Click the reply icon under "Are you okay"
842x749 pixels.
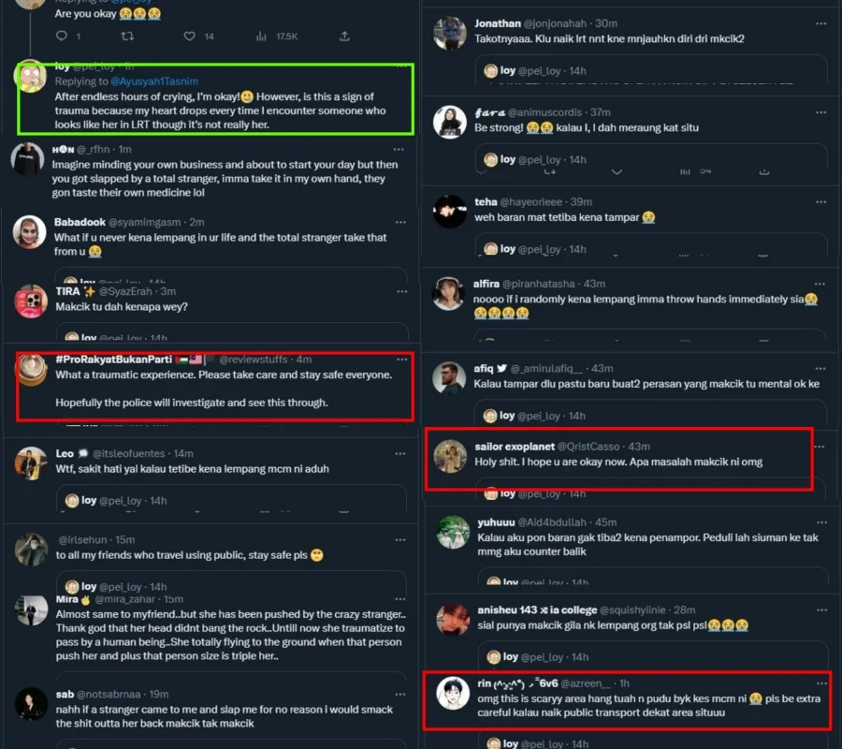click(62, 36)
